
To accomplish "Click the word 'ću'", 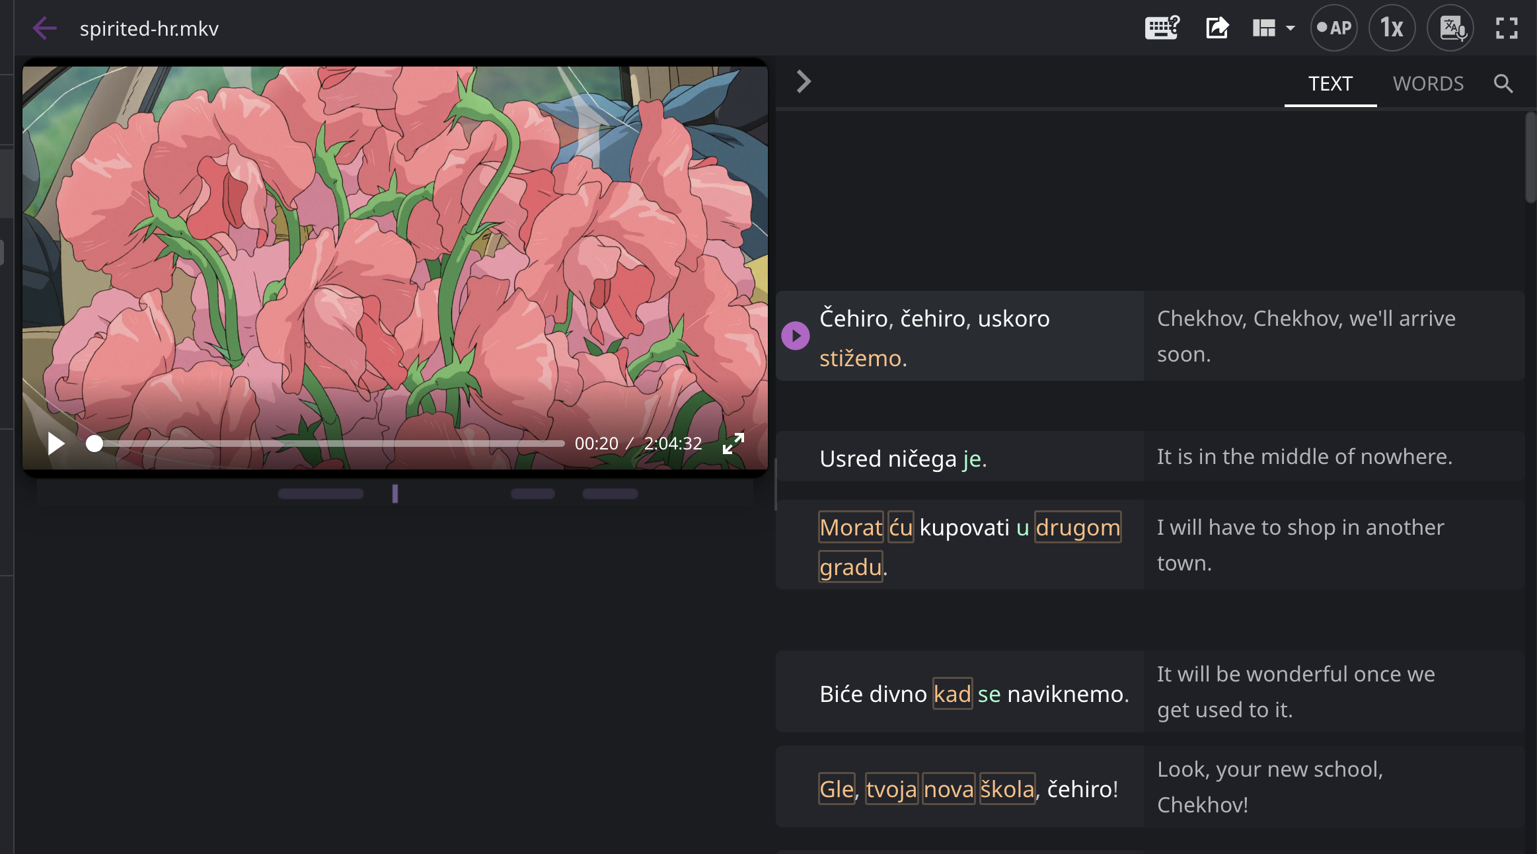I will pyautogui.click(x=901, y=527).
